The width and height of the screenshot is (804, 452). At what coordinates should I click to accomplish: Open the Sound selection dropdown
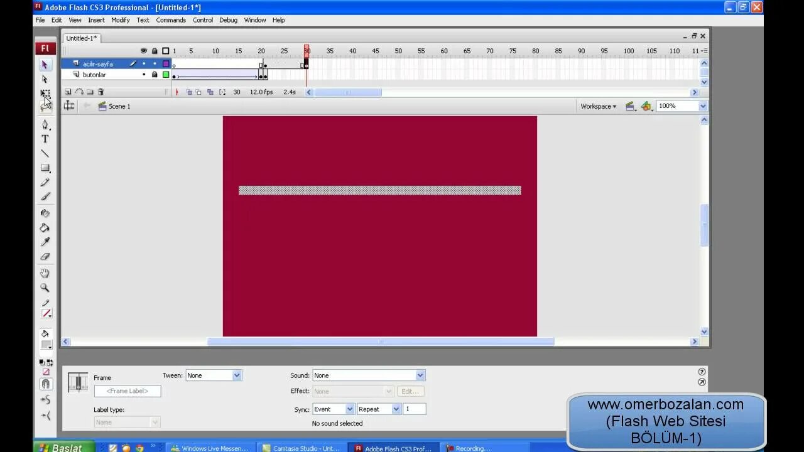coord(420,375)
